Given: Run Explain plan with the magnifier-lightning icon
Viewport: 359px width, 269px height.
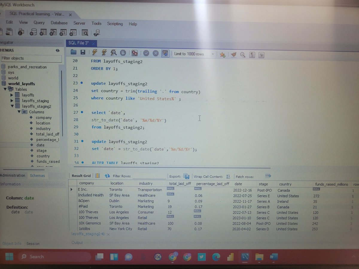Looking at the screenshot, I should (113, 53).
